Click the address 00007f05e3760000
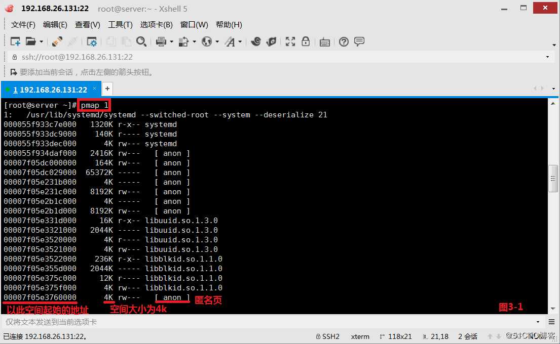The width and height of the screenshot is (560, 344). 40,297
